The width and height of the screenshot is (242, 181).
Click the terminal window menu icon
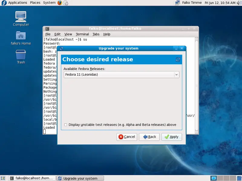(47, 29)
